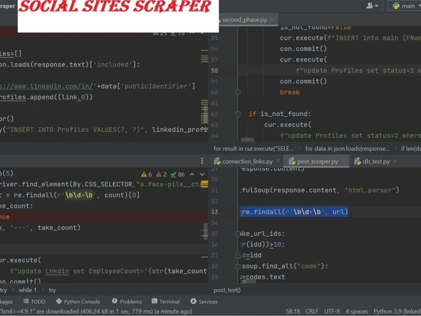Click the linkedin.com/in URL string
This screenshot has height=316, width=421.
[46, 86]
